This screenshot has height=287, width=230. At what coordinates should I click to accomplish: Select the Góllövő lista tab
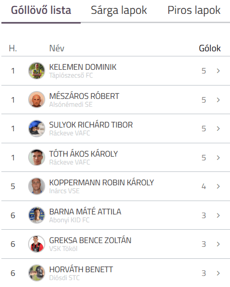click(x=41, y=10)
